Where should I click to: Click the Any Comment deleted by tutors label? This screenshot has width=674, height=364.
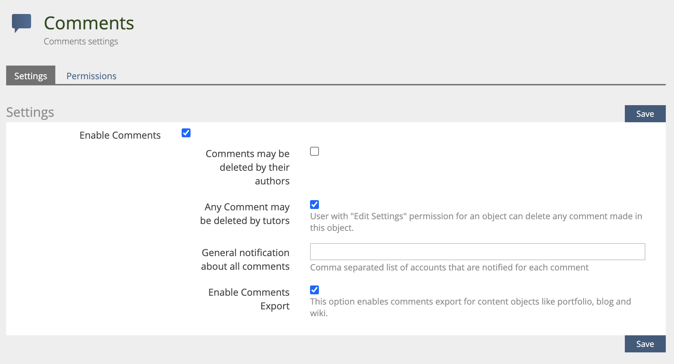245,214
